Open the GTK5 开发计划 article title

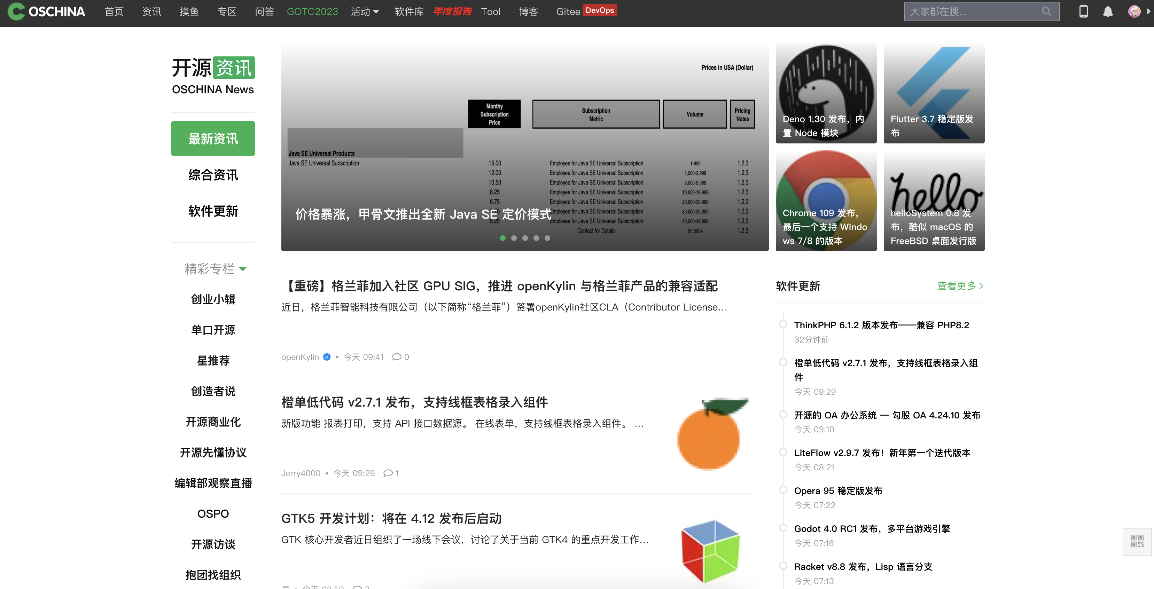[x=391, y=518]
